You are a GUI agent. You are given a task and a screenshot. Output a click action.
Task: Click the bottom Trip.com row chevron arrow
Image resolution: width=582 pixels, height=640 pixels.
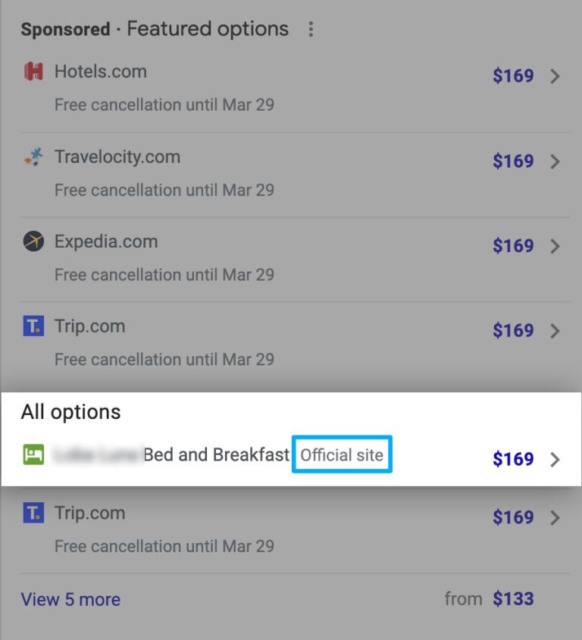[555, 517]
